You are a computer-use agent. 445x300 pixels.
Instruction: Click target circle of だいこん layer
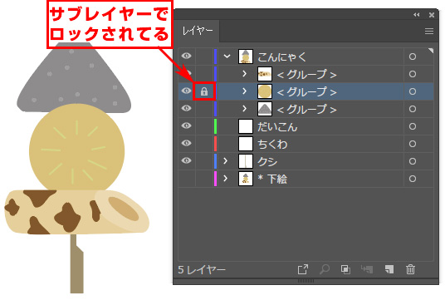point(413,126)
